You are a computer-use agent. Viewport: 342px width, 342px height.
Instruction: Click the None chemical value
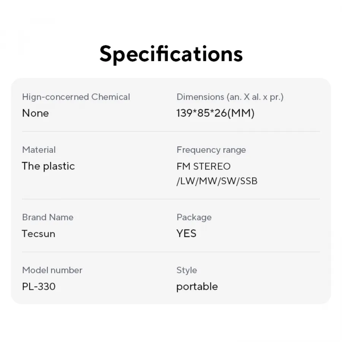tap(36, 113)
